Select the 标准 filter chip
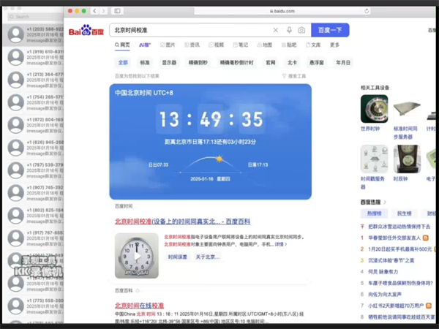439x329 pixels. pyautogui.click(x=145, y=63)
